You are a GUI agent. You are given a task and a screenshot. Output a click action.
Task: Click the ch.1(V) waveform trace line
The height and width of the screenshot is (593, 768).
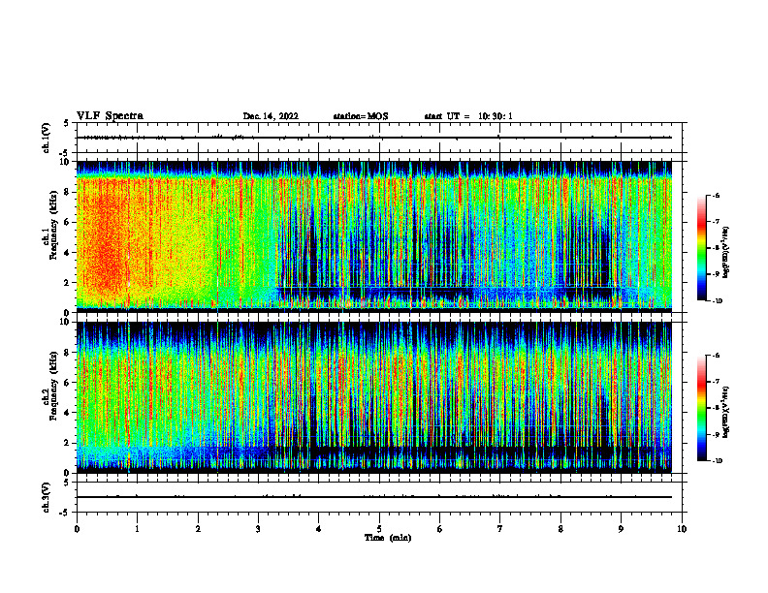pyautogui.click(x=374, y=138)
